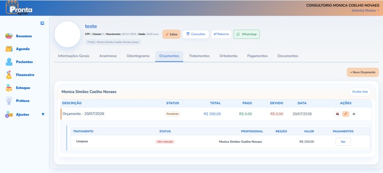
Task: Click the Pronta Agenda logo
Action: pos(19,8)
